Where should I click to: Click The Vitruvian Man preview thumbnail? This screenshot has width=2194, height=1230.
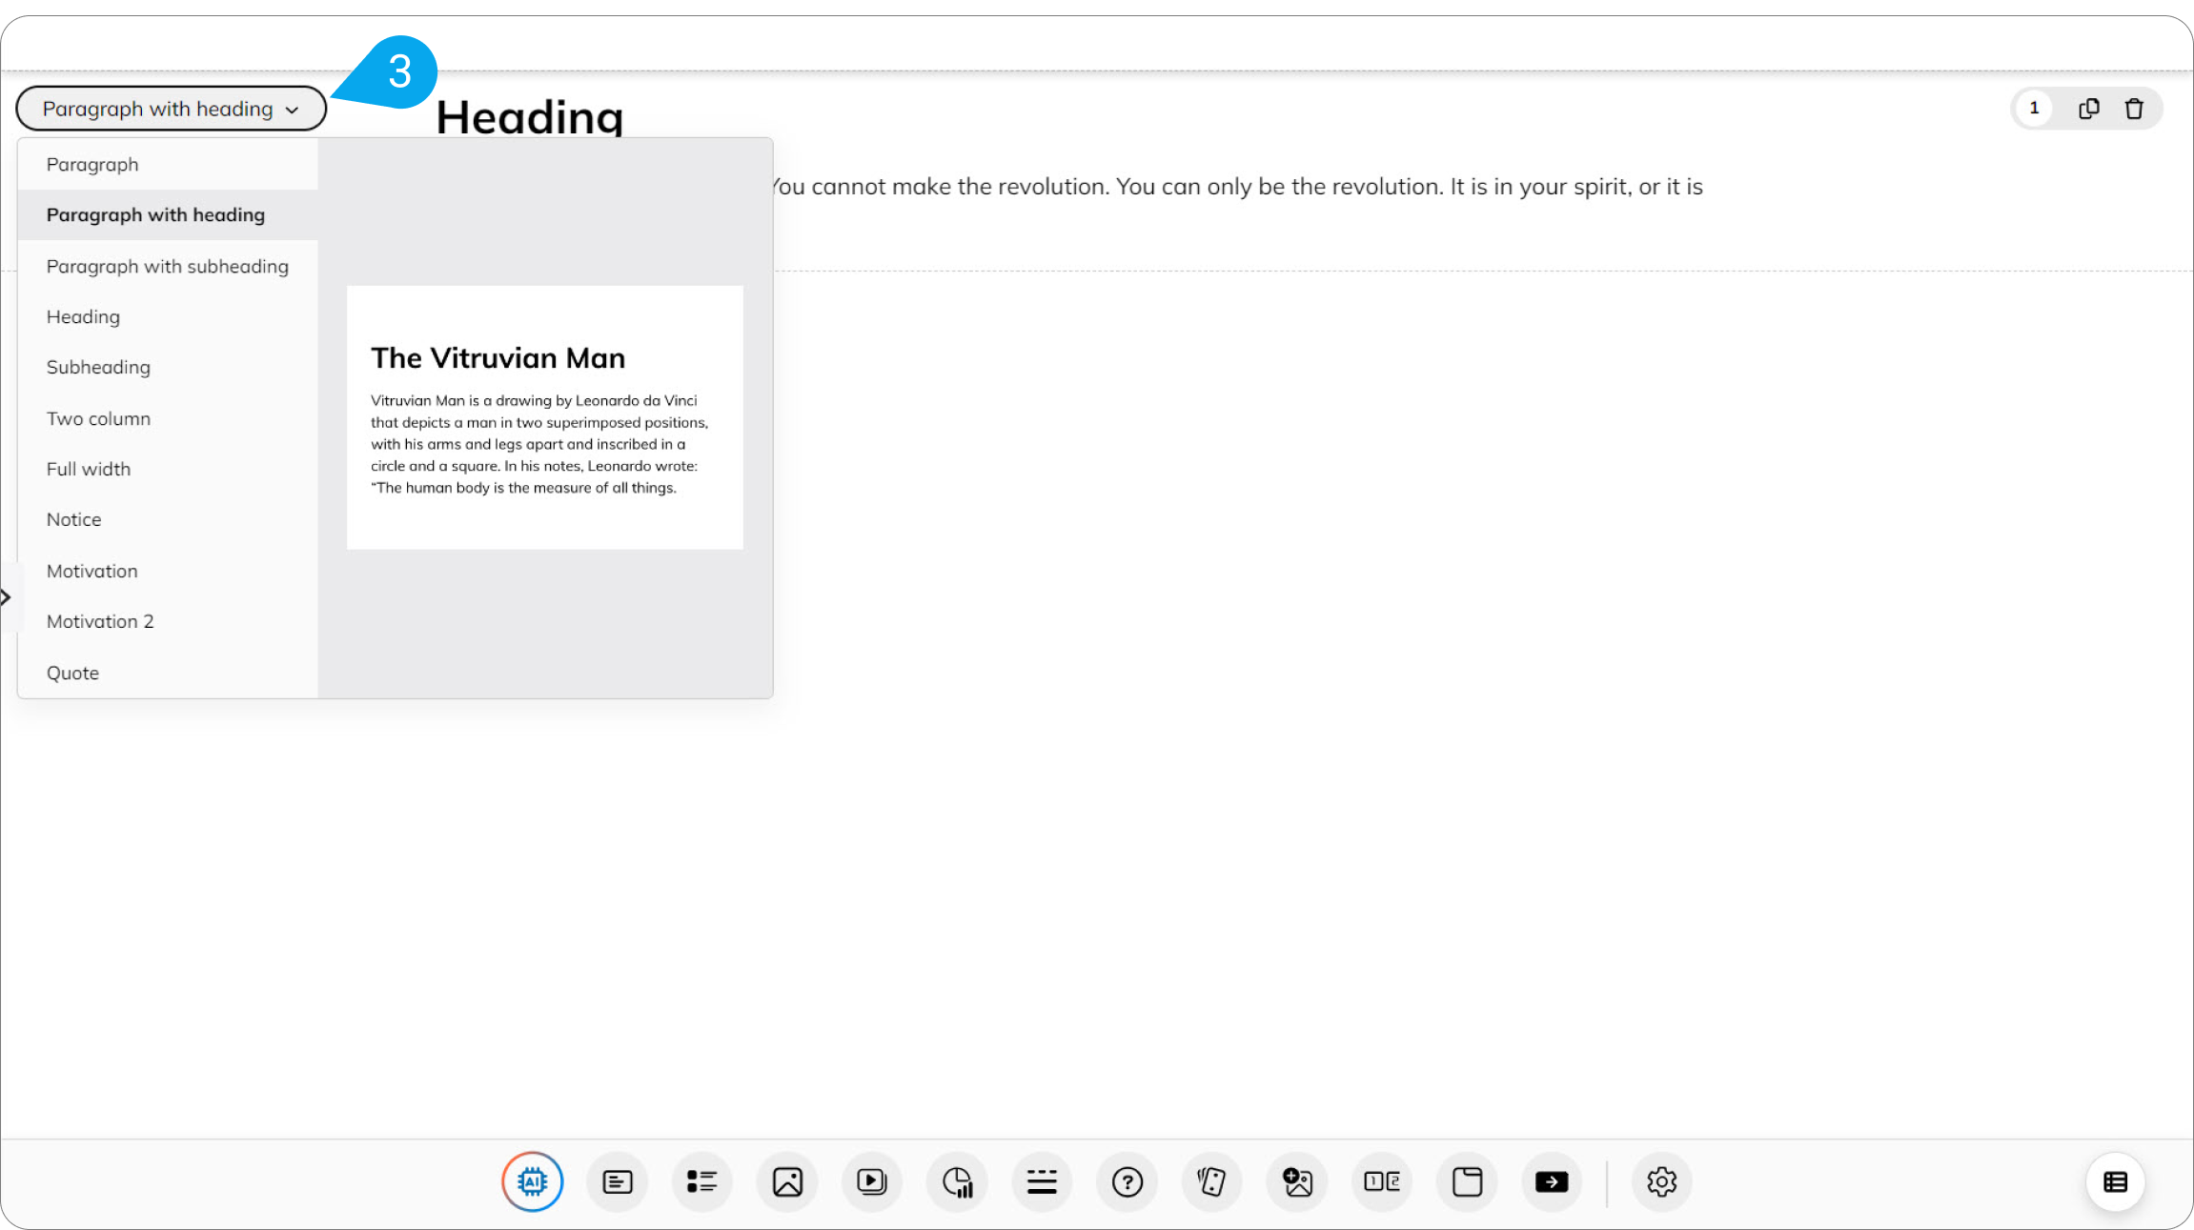[x=545, y=417]
